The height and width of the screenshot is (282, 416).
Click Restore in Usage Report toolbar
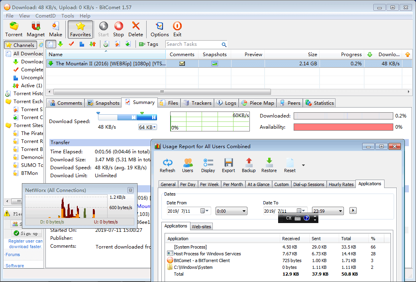[269, 166]
